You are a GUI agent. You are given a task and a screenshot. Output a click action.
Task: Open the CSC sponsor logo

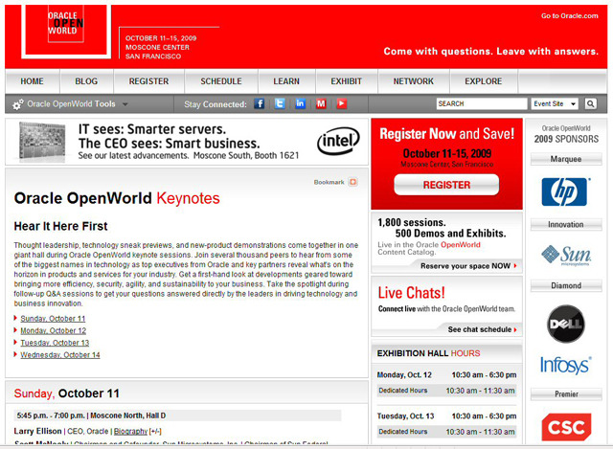coord(566,427)
